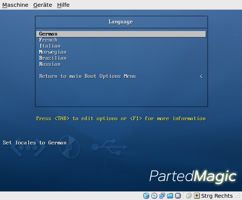Click the keyboard capture arrow icon
This screenshot has height=200, width=242.
[197, 196]
